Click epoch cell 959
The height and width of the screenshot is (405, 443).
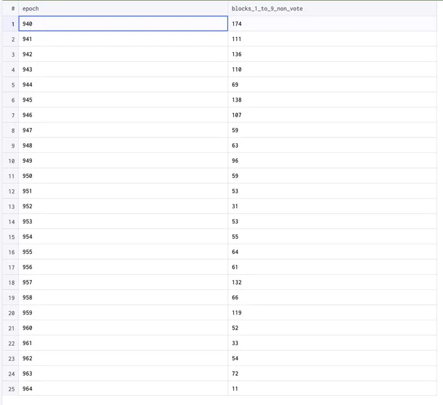click(x=123, y=313)
